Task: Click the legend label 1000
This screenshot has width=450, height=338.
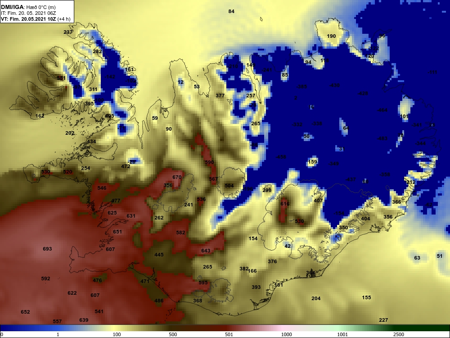Action: pos(286,334)
